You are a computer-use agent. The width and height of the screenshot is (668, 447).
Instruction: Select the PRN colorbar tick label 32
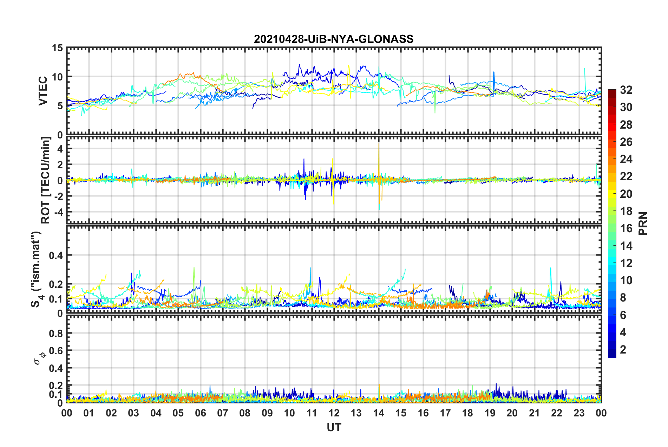tap(626, 90)
